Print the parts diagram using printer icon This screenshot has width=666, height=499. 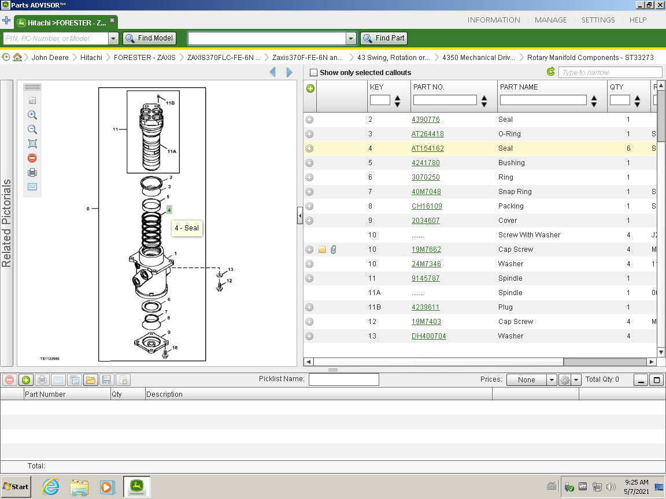32,173
